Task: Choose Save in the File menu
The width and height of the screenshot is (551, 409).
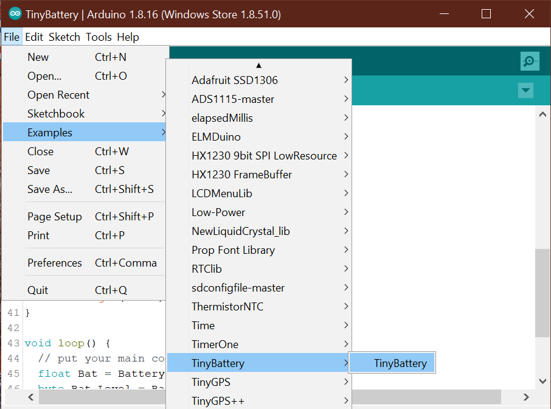Action: pos(85,170)
